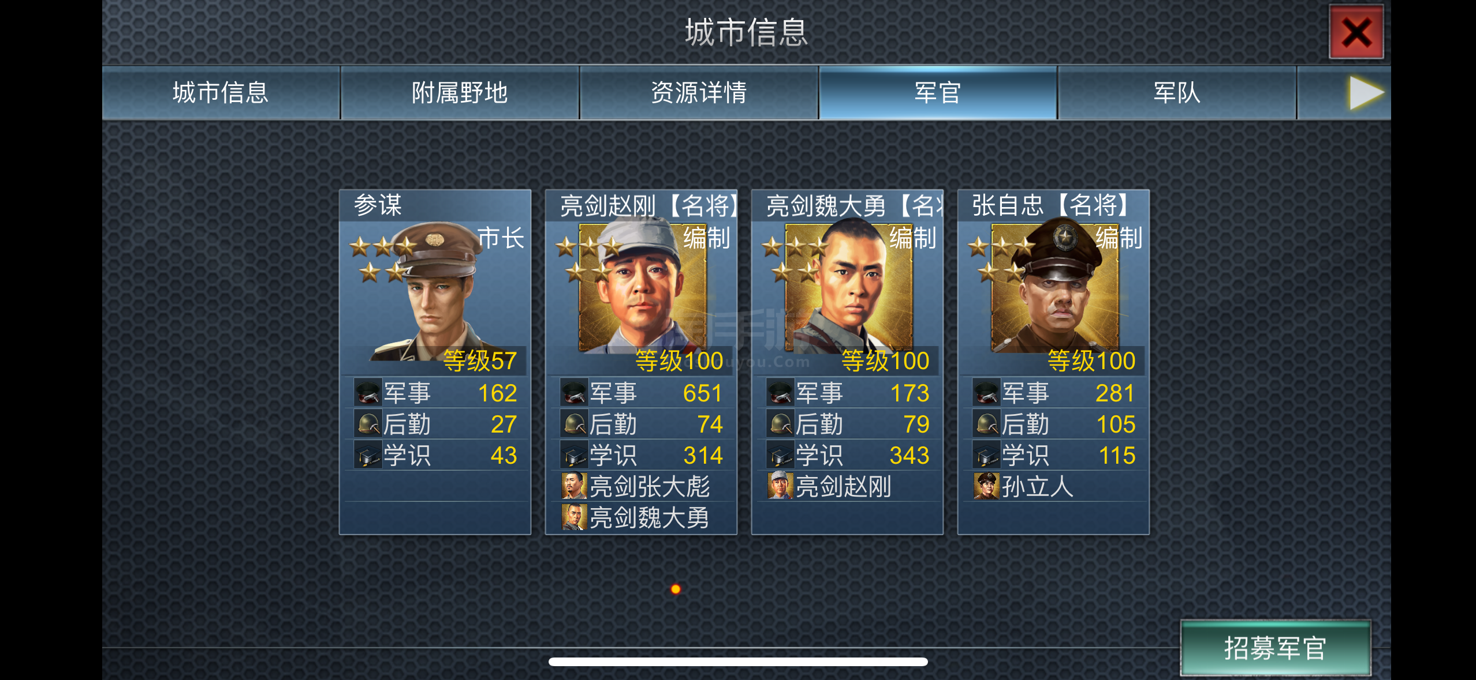Switch to the 军队 tab
Image resolution: width=1476 pixels, height=680 pixels.
(x=1177, y=93)
